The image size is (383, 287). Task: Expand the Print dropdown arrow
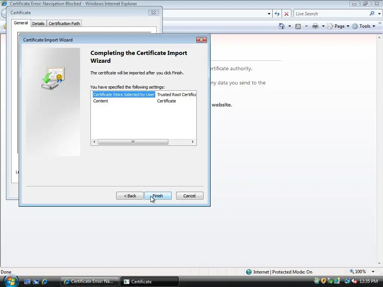click(x=323, y=26)
